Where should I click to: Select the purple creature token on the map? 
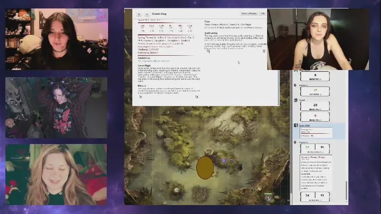point(224,160)
